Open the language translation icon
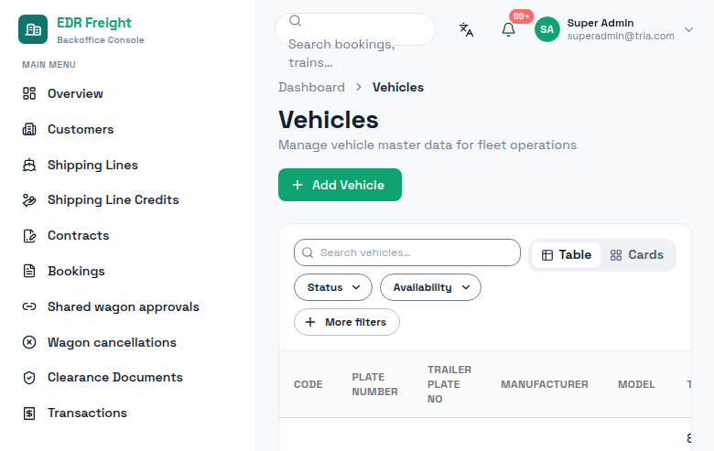The image size is (714, 451). [x=466, y=29]
